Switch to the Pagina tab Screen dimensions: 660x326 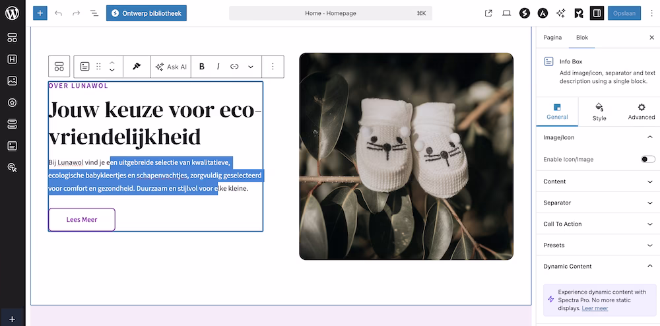point(552,38)
